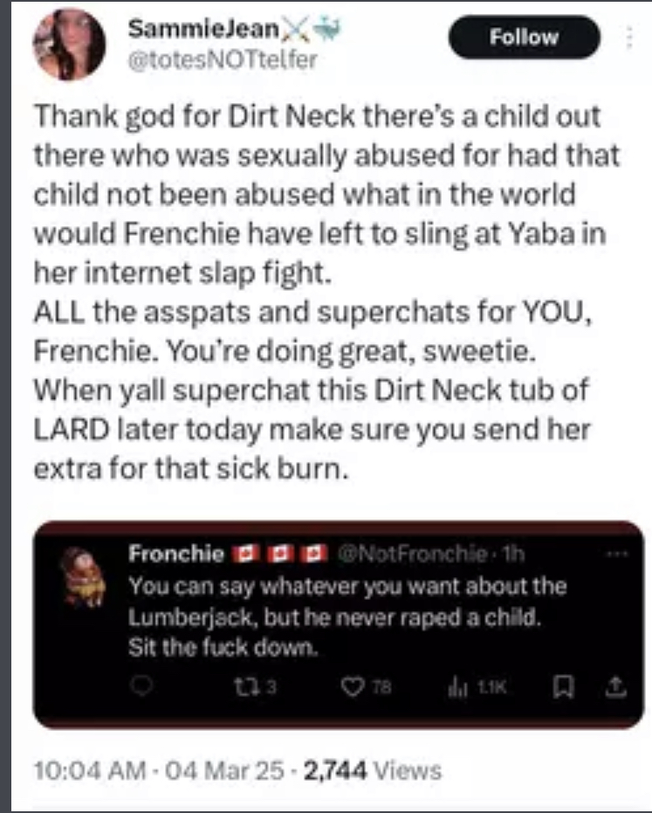Open the 2,744 Views count
Viewport: 652px width, 813px height.
click(x=374, y=770)
